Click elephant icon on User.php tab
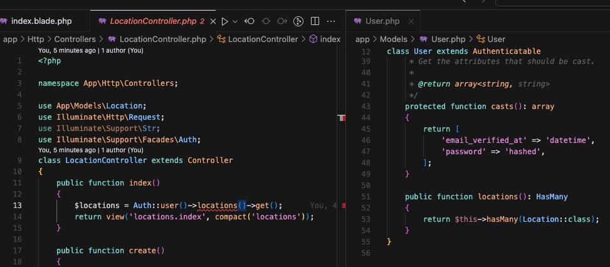Screen dimensions: 610x267 coord(358,21)
